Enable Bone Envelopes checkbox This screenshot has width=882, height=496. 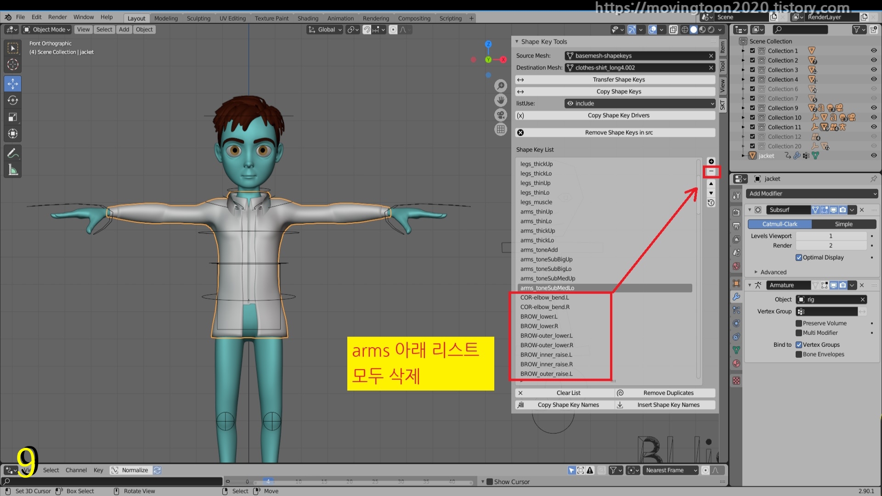point(799,355)
